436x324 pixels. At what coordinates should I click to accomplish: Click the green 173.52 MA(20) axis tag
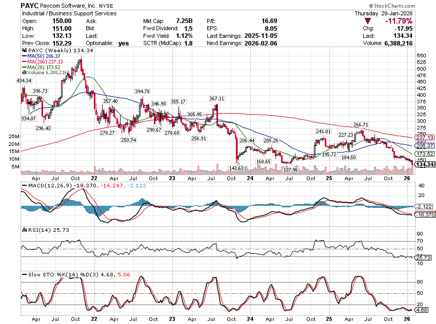pyautogui.click(x=424, y=154)
